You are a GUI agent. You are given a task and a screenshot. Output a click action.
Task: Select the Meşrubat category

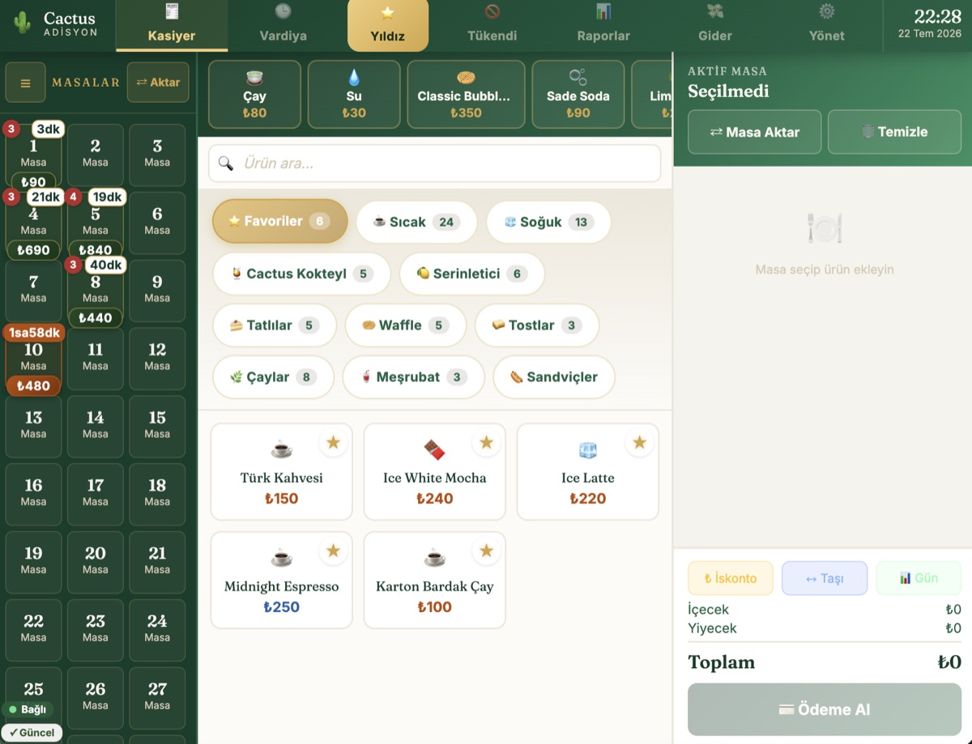click(413, 377)
